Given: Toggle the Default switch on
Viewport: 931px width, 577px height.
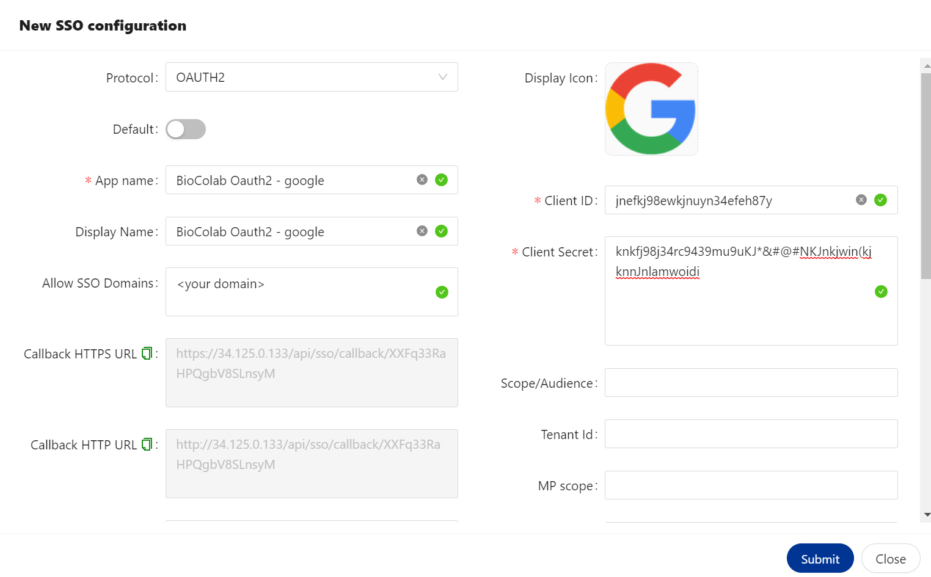Looking at the screenshot, I should coord(186,129).
